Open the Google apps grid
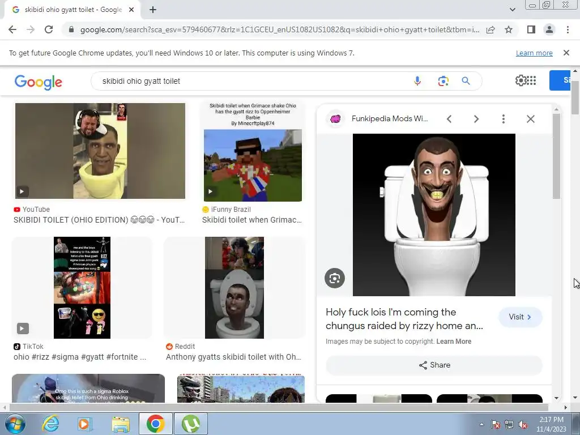The height and width of the screenshot is (435, 580). [x=531, y=80]
